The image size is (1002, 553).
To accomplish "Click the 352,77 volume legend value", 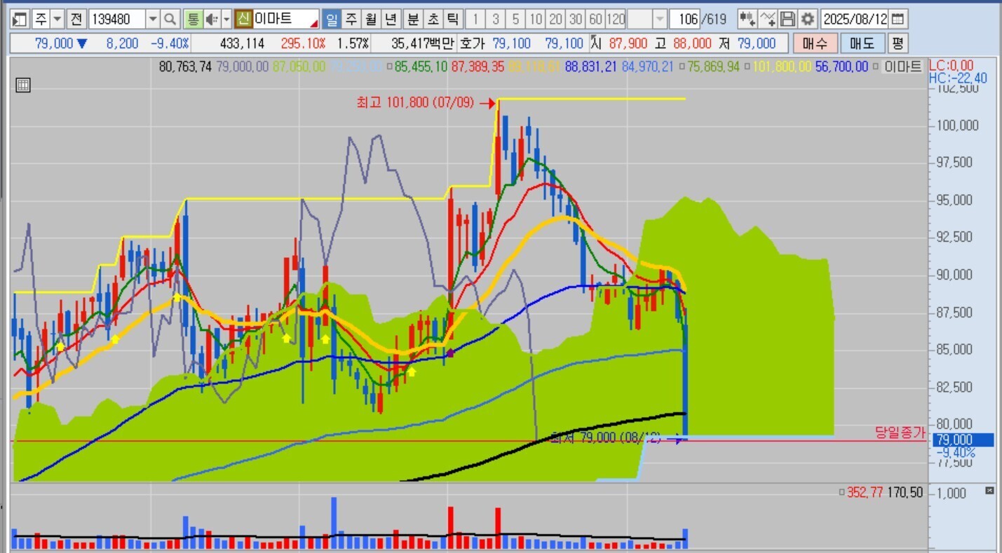I will (x=866, y=493).
